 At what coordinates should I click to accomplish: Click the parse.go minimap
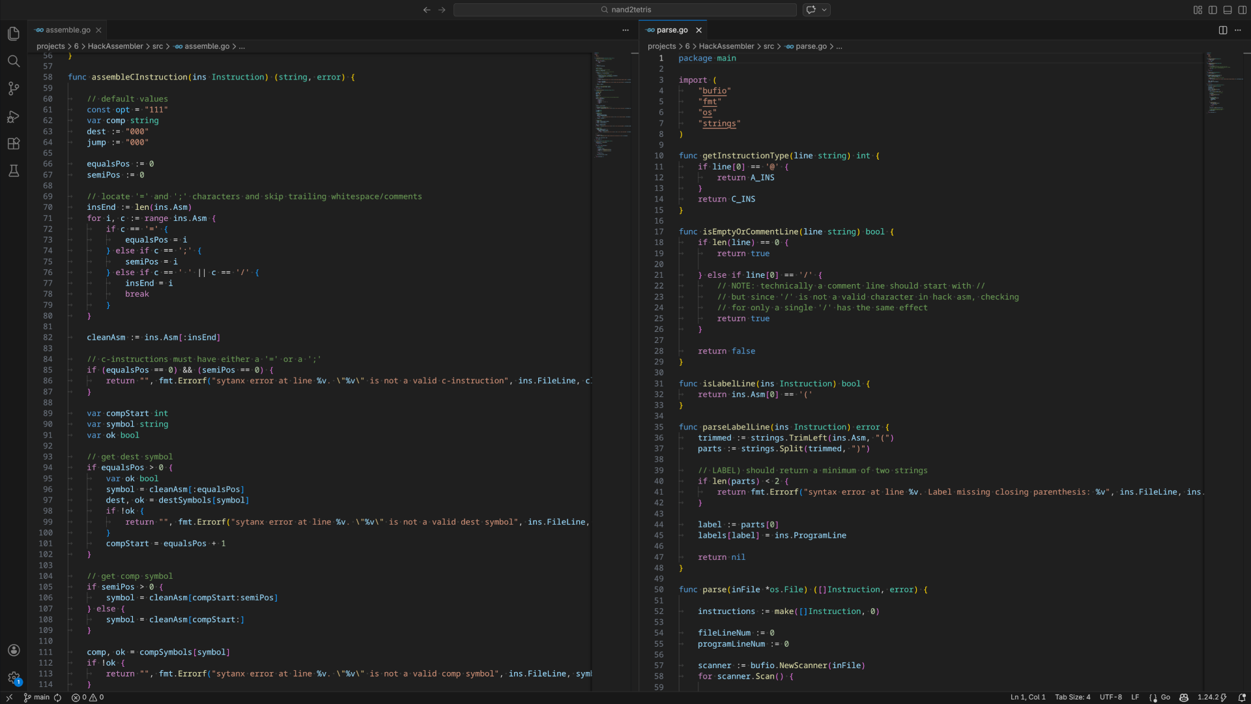tap(1224, 83)
